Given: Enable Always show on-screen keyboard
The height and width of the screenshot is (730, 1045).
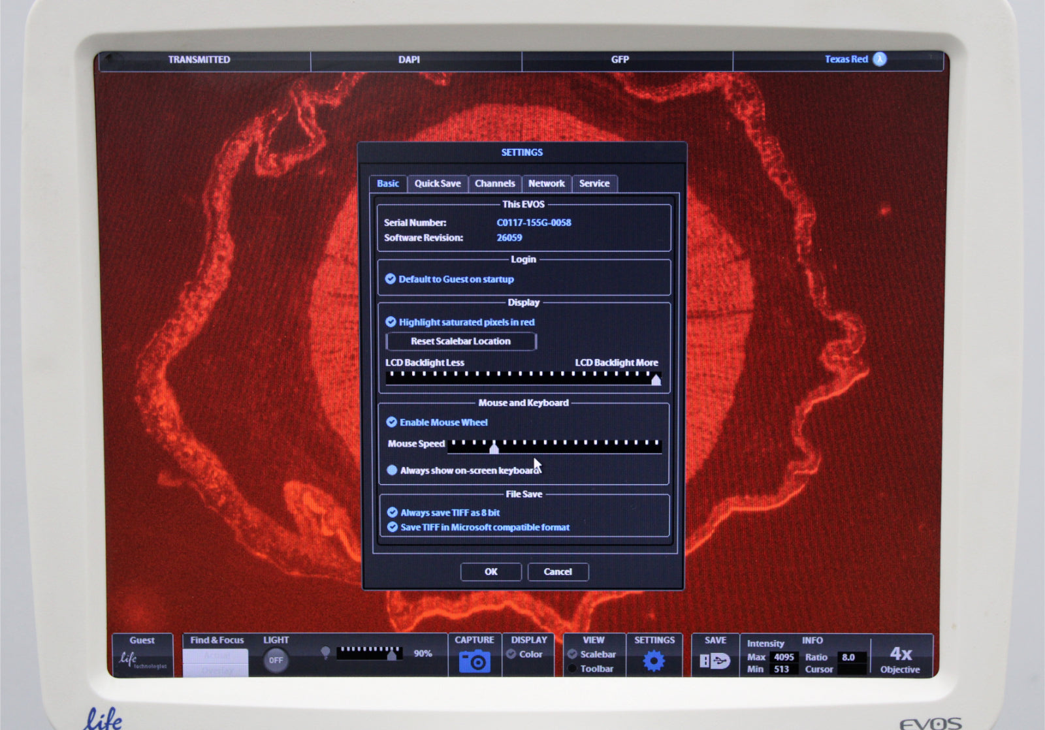Looking at the screenshot, I should click(392, 470).
